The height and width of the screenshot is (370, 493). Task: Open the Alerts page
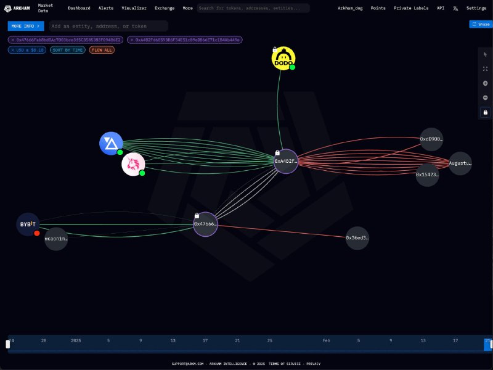click(106, 8)
